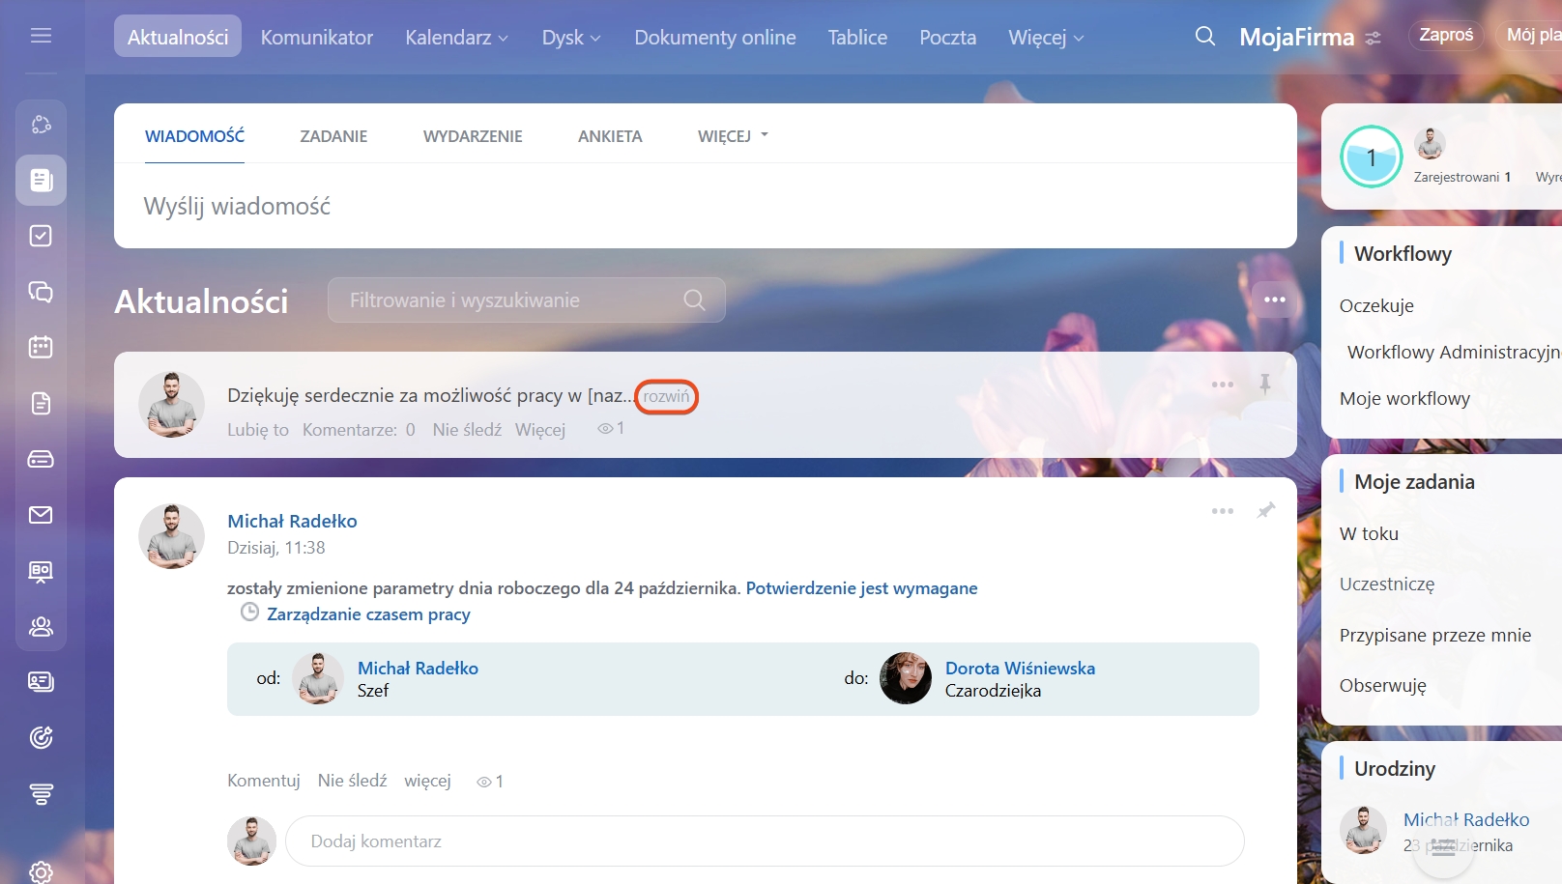Expand the Kalendarz dropdown menu
This screenshot has height=884, width=1562.
[x=456, y=38]
